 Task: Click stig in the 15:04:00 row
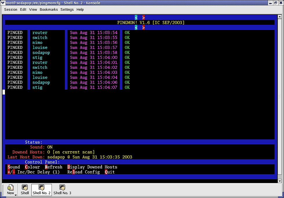[x=37, y=58]
